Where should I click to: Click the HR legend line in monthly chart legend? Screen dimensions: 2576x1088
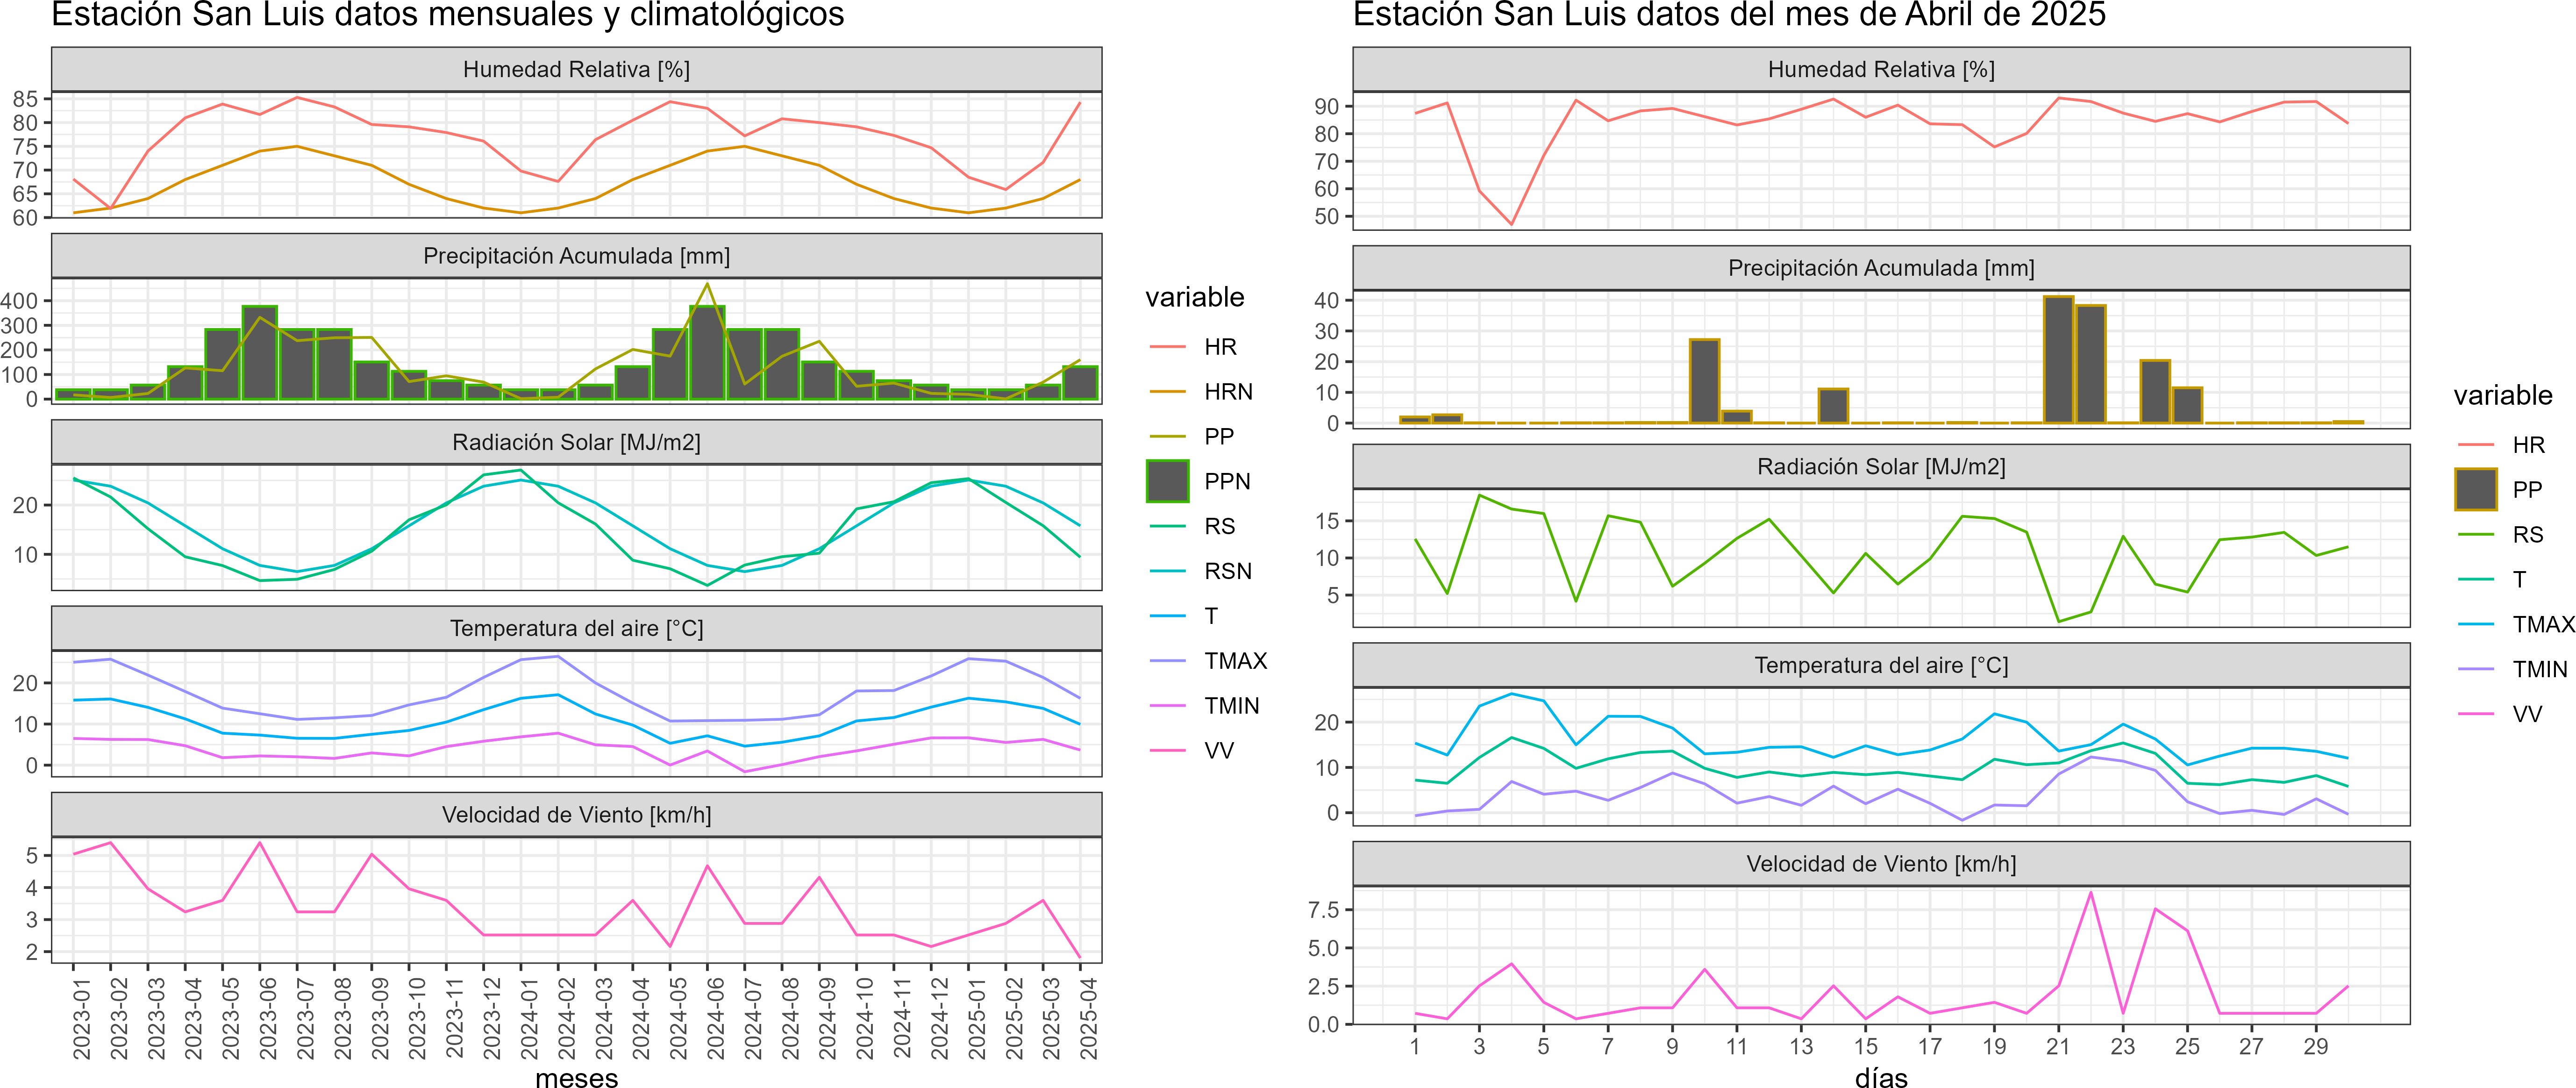(1167, 347)
